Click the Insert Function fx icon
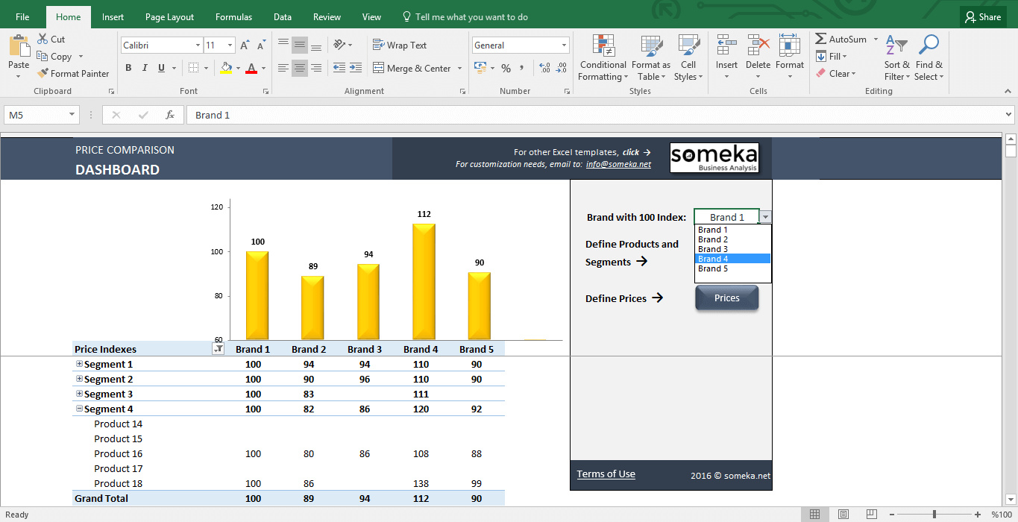The image size is (1018, 522). point(170,115)
